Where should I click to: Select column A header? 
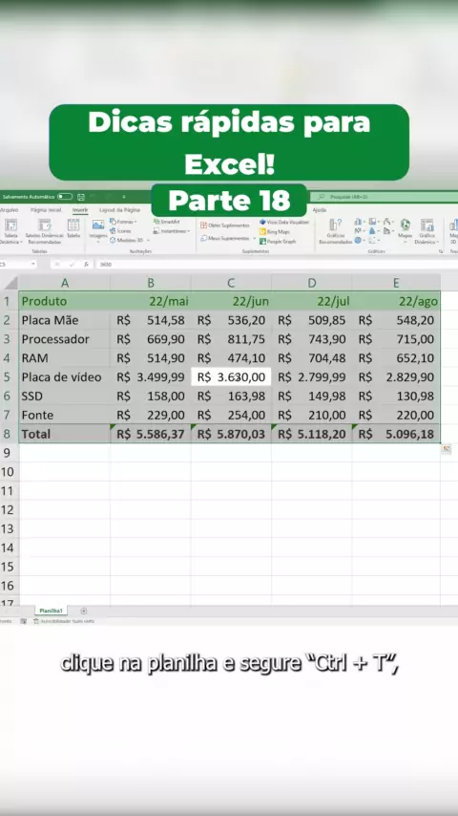65,283
